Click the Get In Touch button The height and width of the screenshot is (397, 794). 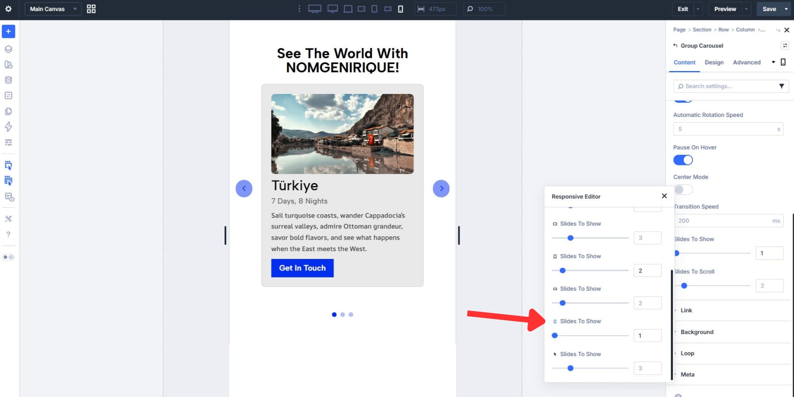click(302, 268)
